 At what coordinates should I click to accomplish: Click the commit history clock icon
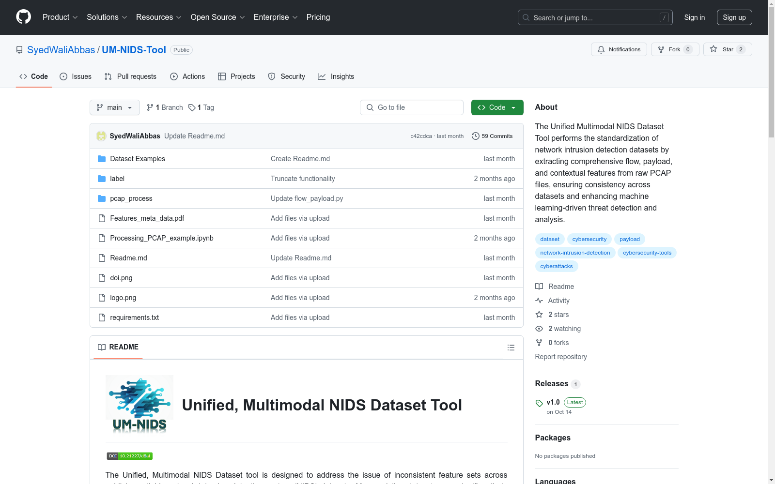click(476, 136)
